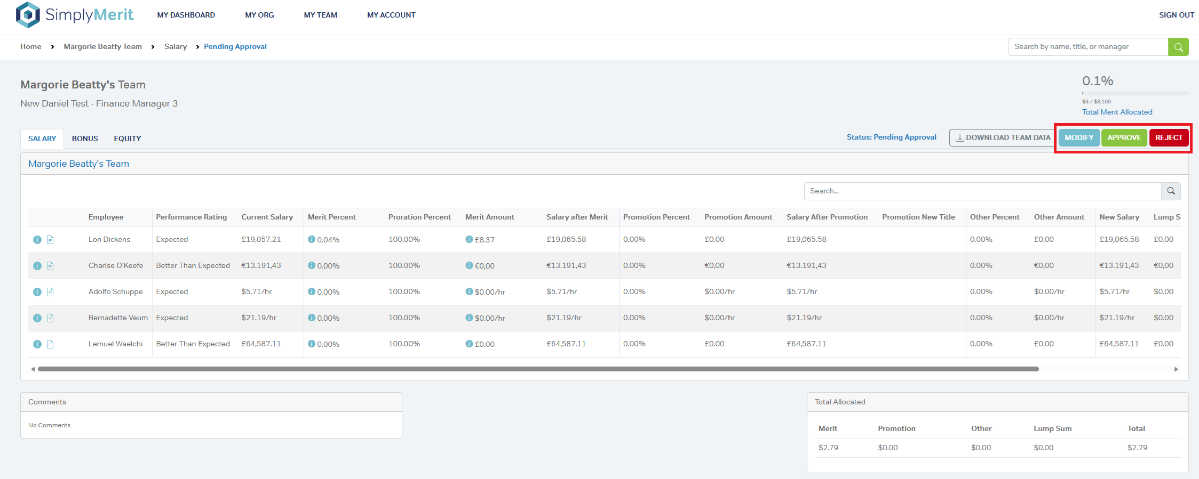Click the Total Merit Allocated link

[x=1117, y=112]
